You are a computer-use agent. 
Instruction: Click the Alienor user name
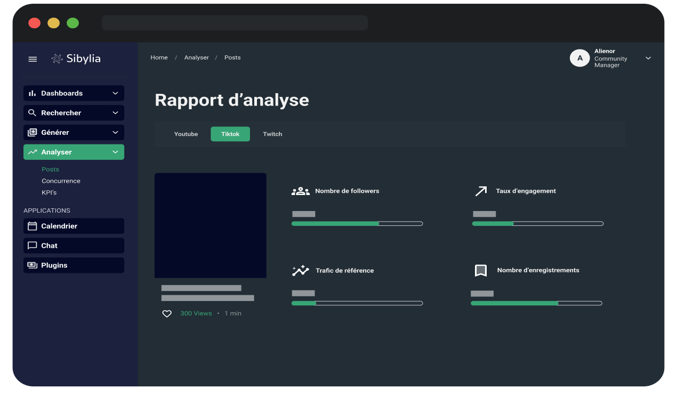tap(605, 51)
